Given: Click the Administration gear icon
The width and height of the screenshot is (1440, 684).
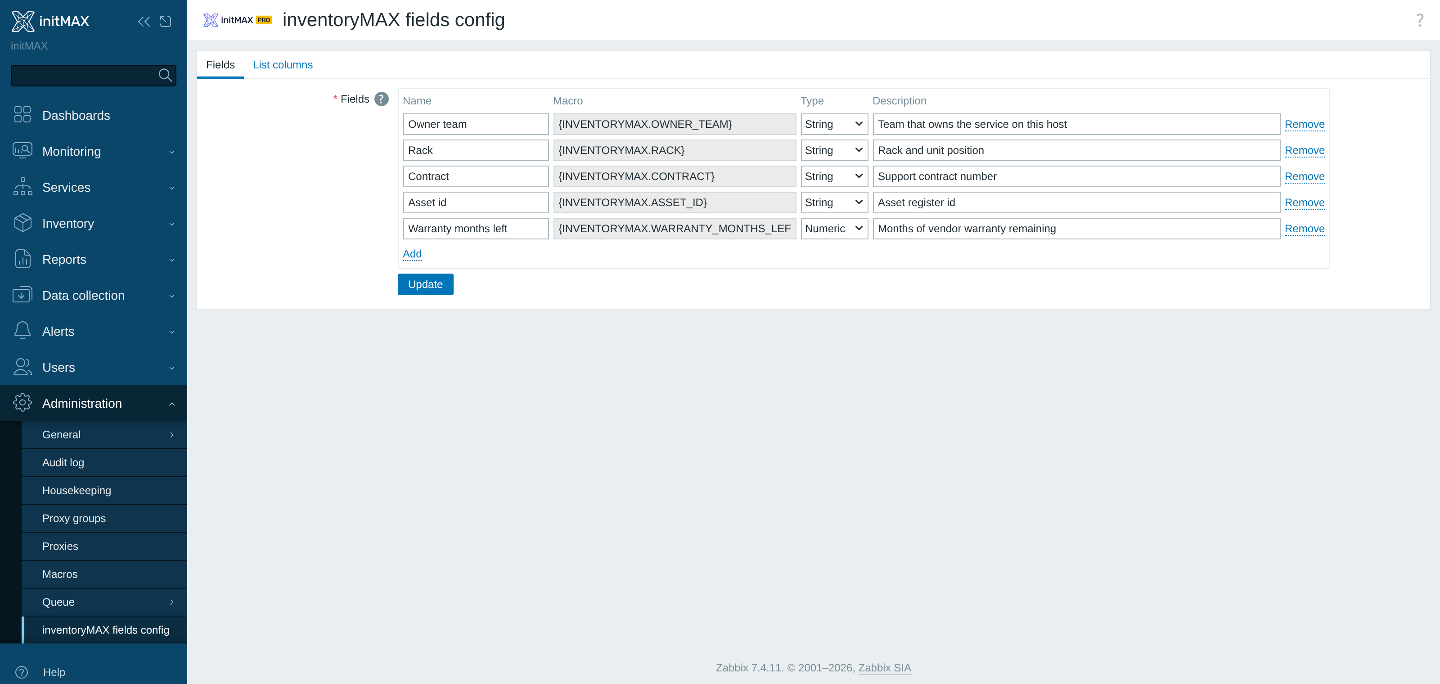Looking at the screenshot, I should click(22, 403).
